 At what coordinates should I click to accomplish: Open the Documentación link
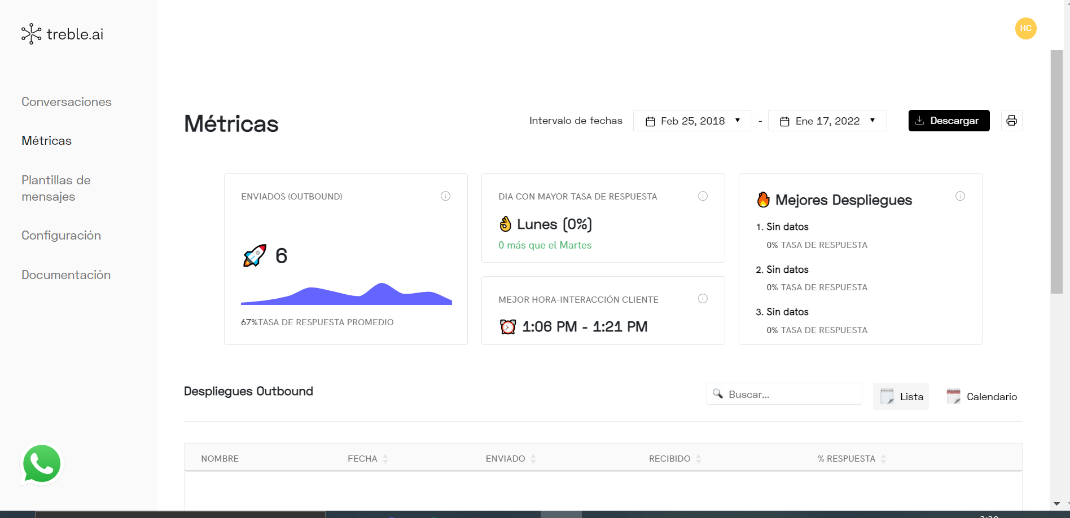[66, 275]
